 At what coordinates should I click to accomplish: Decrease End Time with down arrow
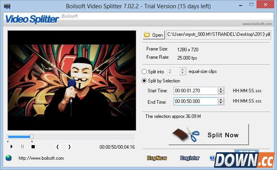(221, 103)
